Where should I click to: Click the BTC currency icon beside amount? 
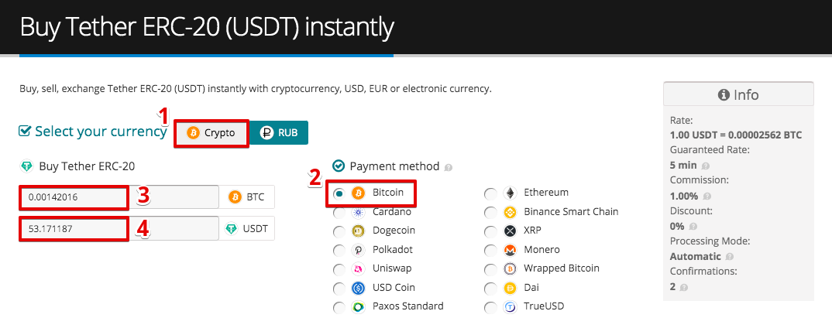(x=235, y=197)
